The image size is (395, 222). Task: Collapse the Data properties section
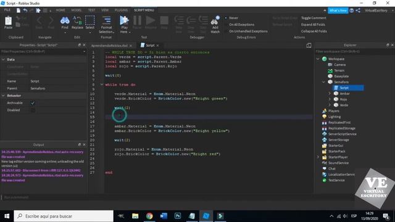tap(3, 60)
